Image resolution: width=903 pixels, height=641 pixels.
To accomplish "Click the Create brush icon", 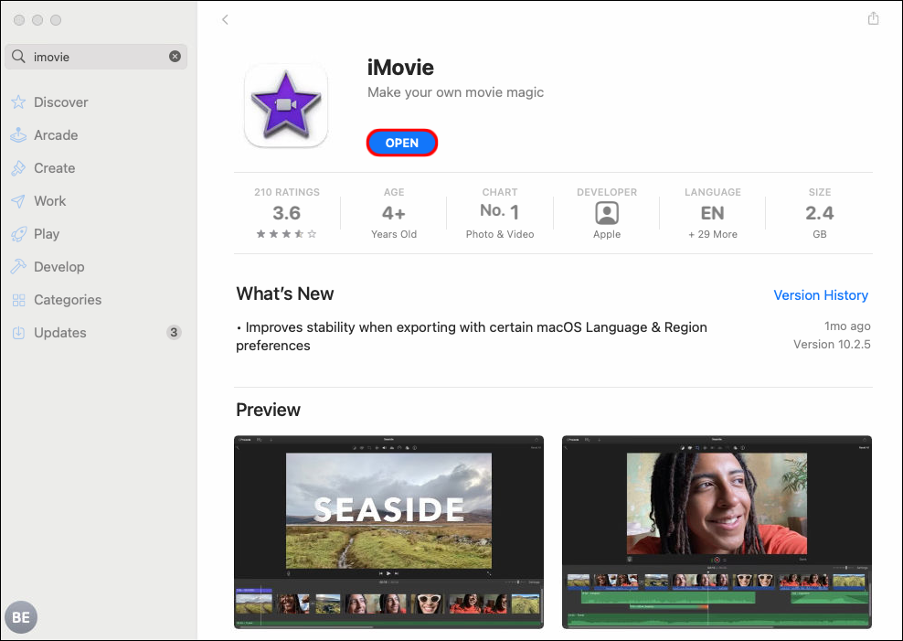I will [x=18, y=167].
